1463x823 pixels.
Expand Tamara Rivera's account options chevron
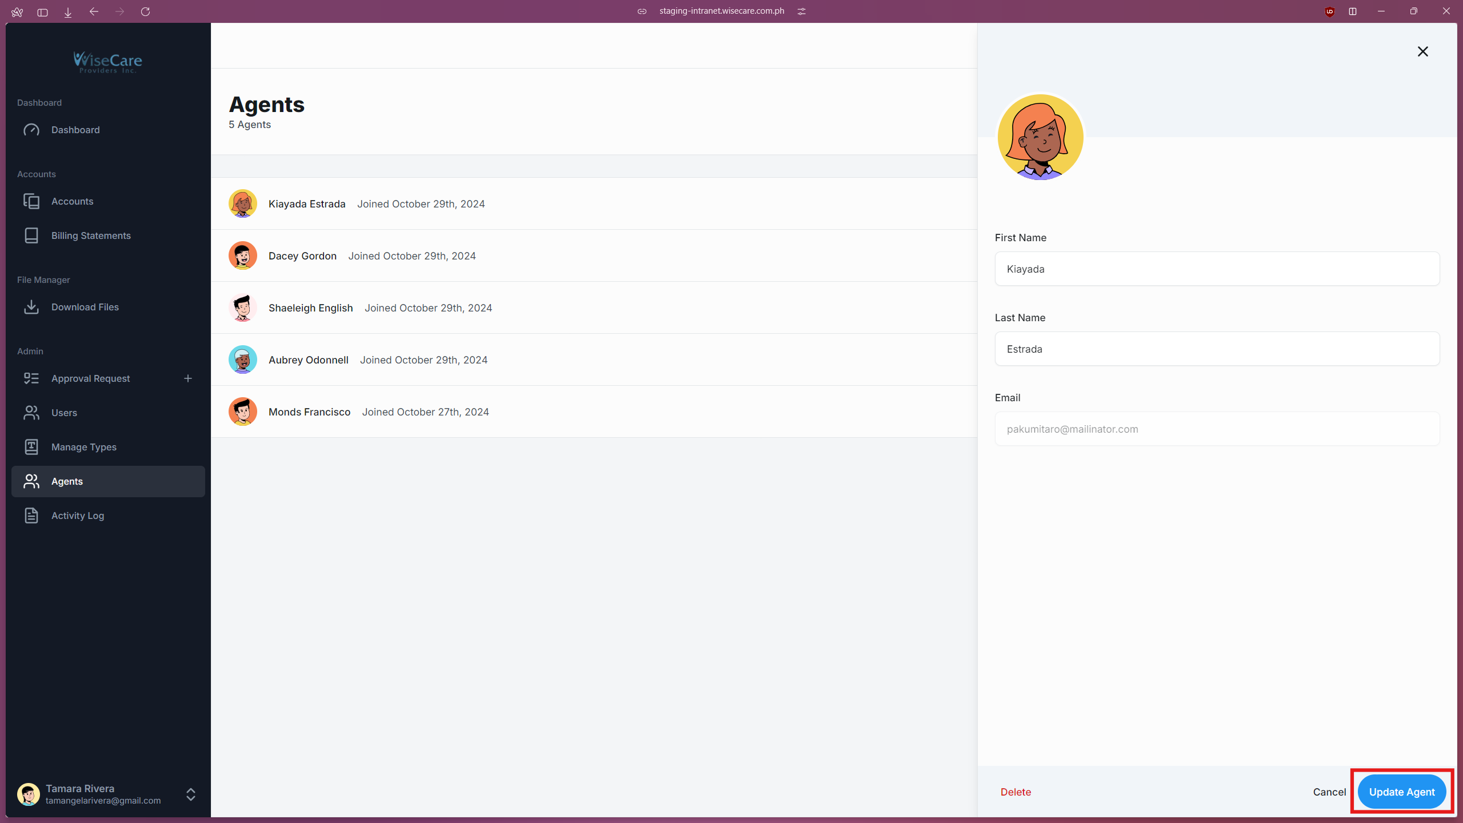coord(190,794)
